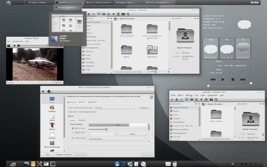Screen dimensions: 267x167
Task: Switch to the Session tab
Action: coord(82,102)
